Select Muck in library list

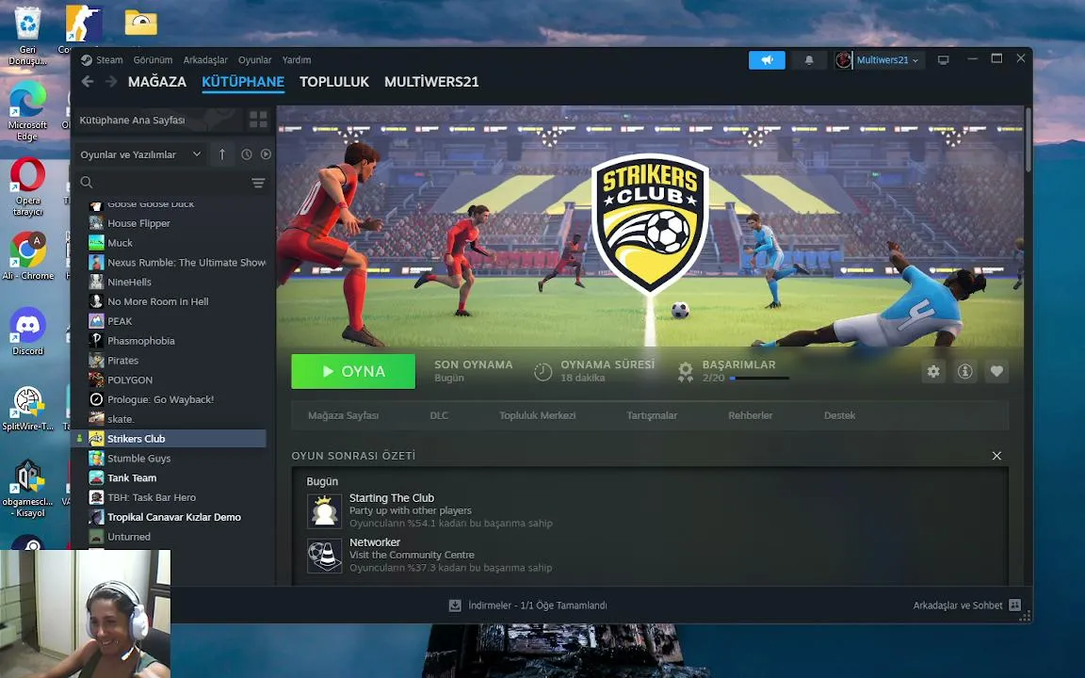pos(177,243)
